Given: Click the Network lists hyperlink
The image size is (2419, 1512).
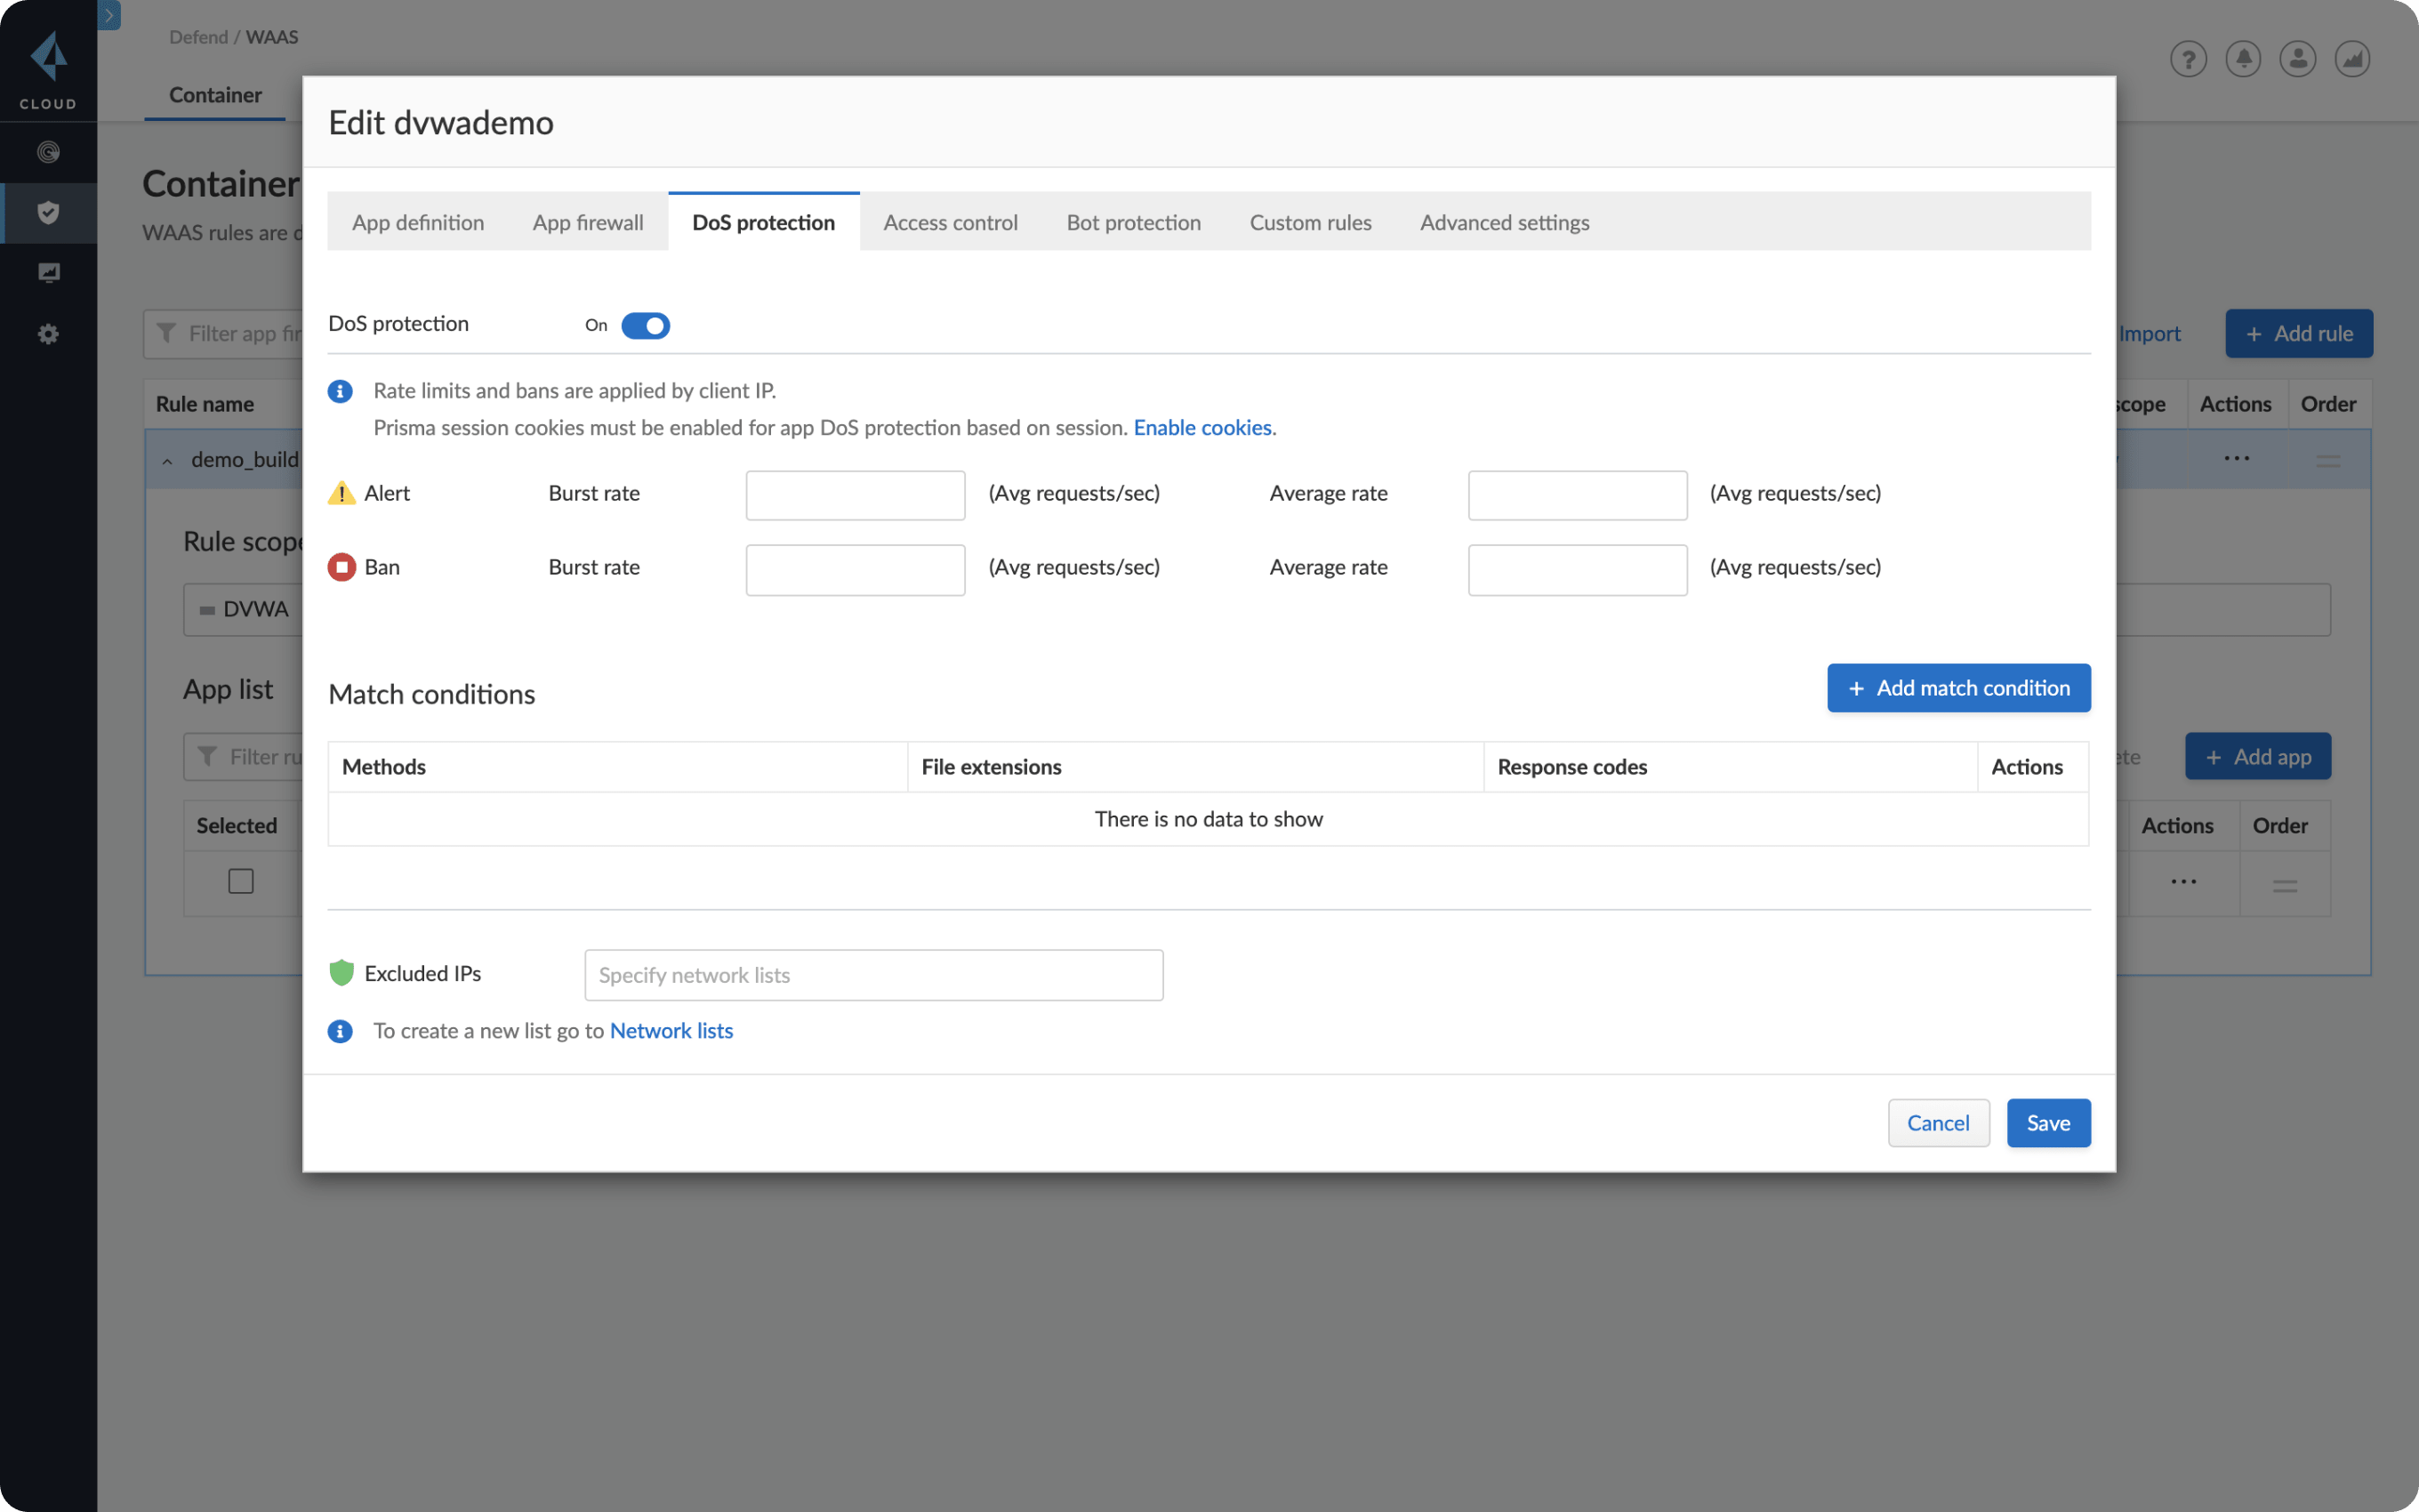Looking at the screenshot, I should [x=671, y=1029].
